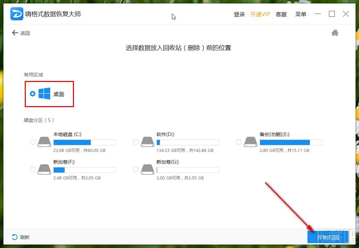Click the 嗨格式数据恢复大师 app logo

[16, 14]
